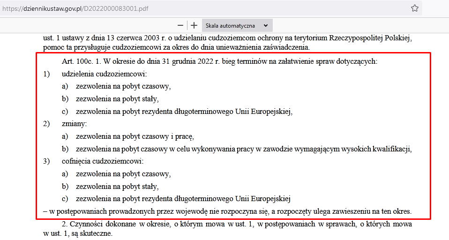Bookmark this page with the star icon
Image resolution: width=449 pixels, height=240 pixels.
(x=415, y=8)
